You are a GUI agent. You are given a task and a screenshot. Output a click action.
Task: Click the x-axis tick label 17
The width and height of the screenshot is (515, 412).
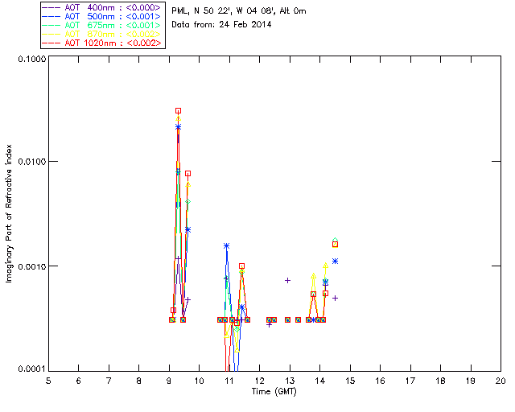point(410,381)
